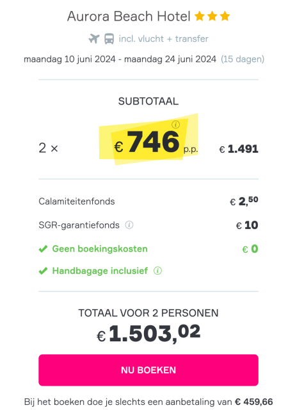
Task: Click the first gold star rating
Action: [x=200, y=16]
